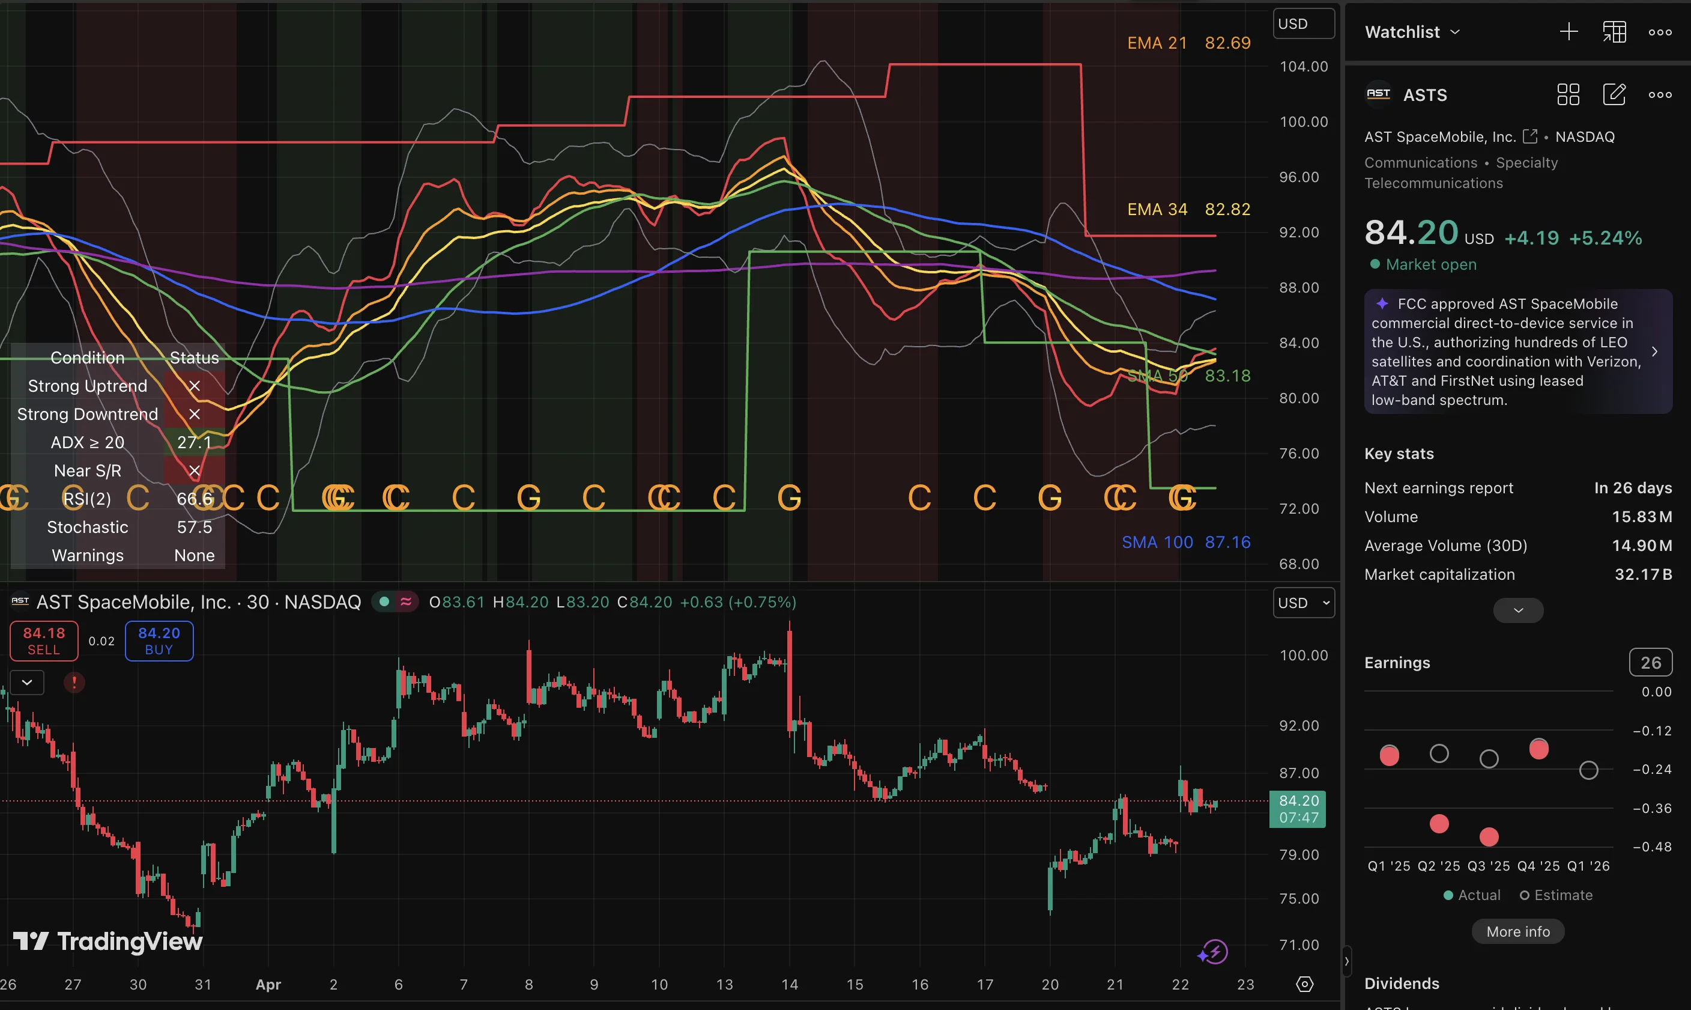Open the FCC news summary arrow

point(1654,351)
